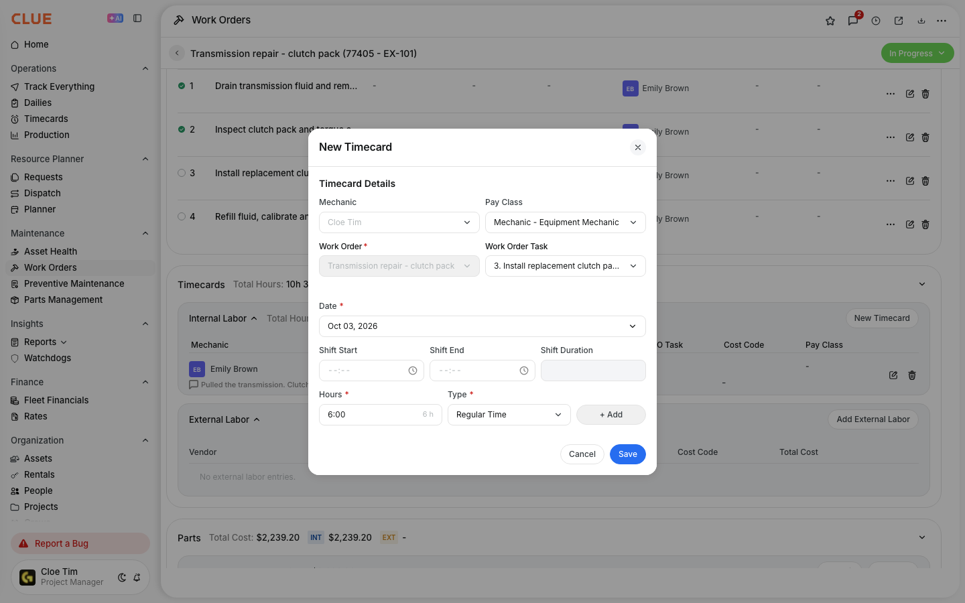Viewport: 965px width, 603px height.
Task: Open the Pay Class dropdown
Action: 566,222
